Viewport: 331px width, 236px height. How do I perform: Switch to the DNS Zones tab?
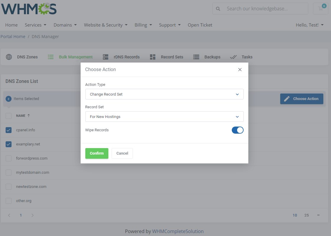[22, 57]
